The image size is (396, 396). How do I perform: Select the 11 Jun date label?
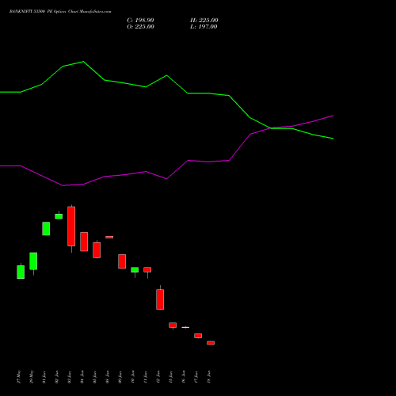tap(146, 377)
